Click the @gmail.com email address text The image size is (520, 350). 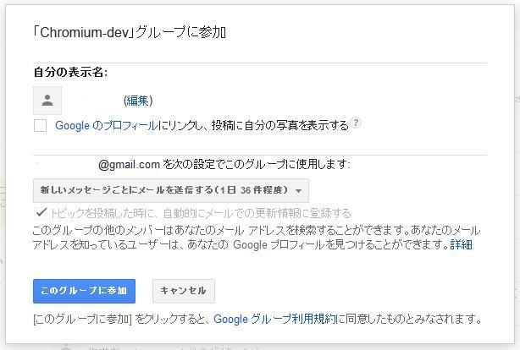coord(129,164)
